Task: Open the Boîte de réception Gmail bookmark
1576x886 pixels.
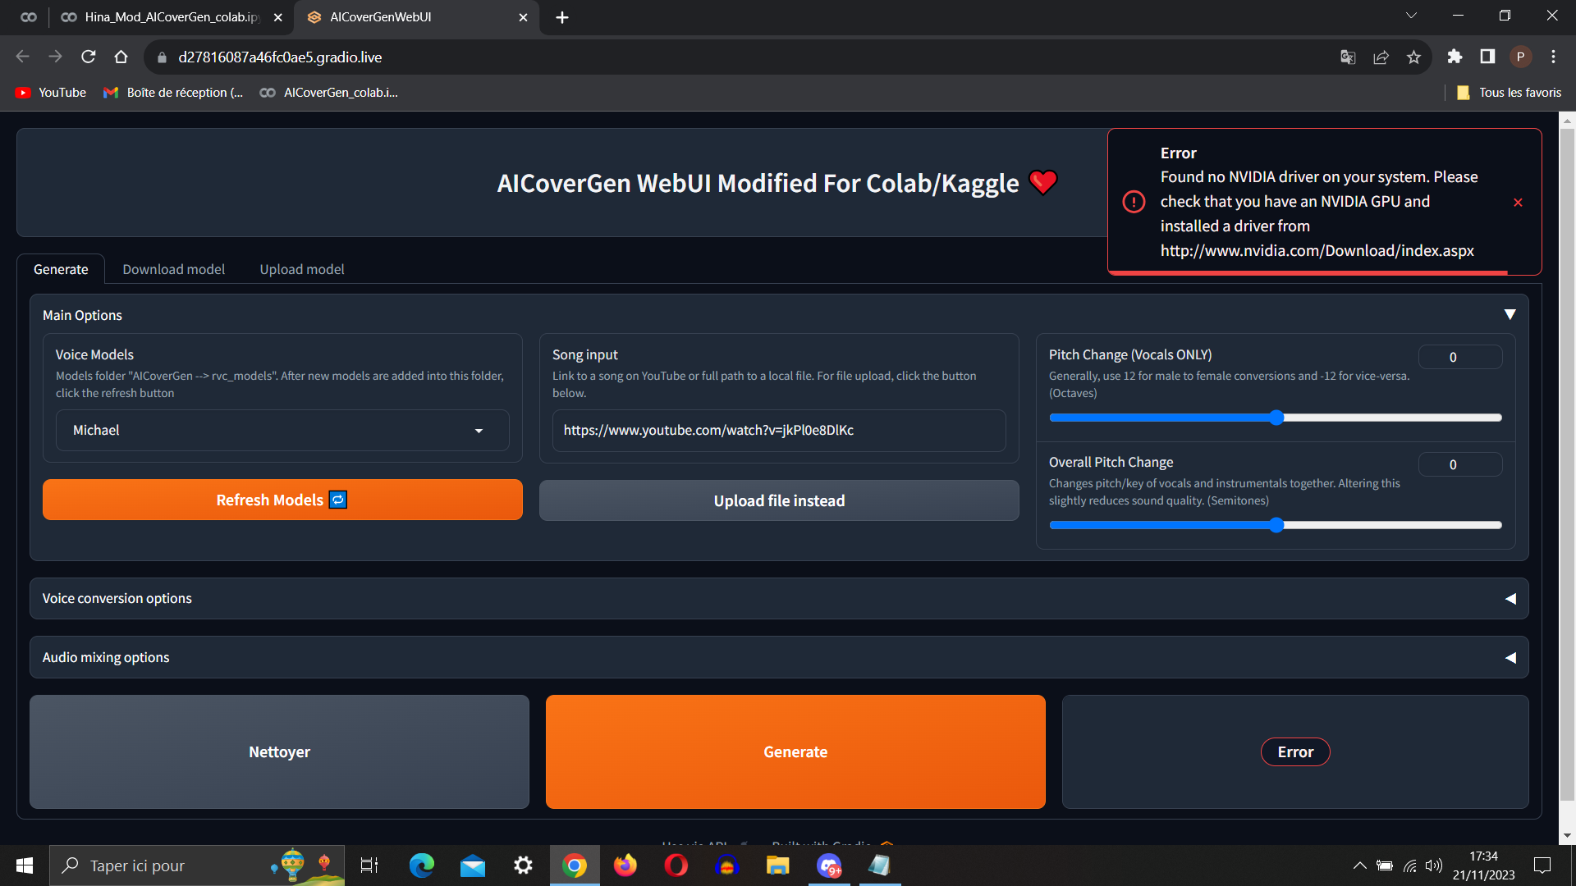Action: (x=173, y=93)
